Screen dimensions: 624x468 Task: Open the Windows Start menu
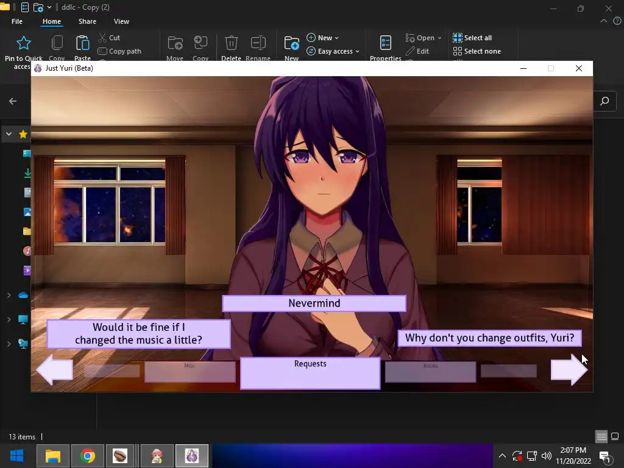point(16,456)
